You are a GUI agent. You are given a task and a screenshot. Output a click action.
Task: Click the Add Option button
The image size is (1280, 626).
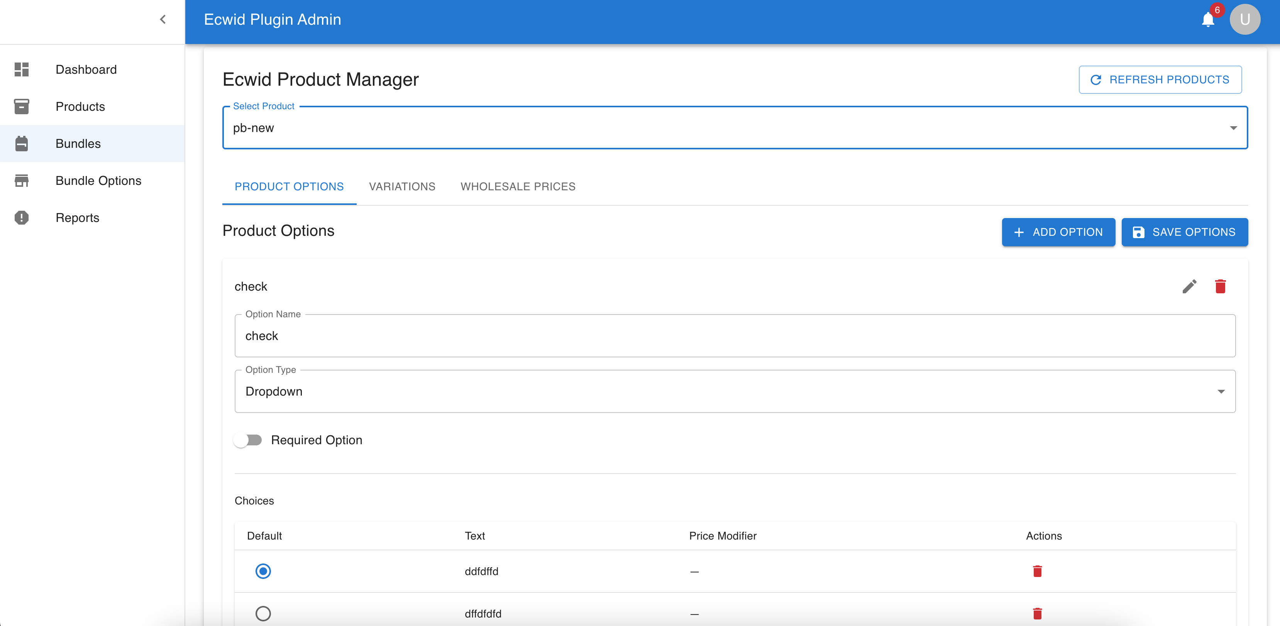(1058, 232)
